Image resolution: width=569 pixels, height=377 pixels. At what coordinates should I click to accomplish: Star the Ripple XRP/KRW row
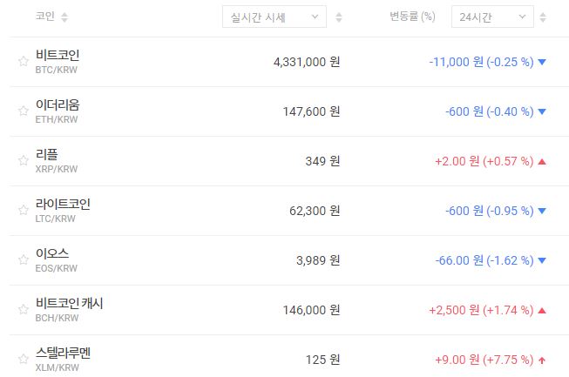pyautogui.click(x=24, y=160)
